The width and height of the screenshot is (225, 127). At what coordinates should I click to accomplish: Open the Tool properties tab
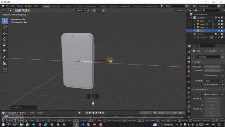189,52
